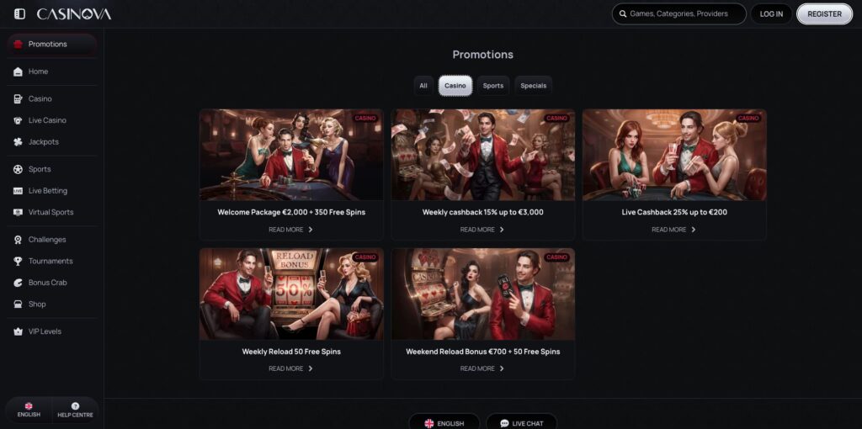
Task: Click the Bonus Crab icon
Action: pyautogui.click(x=19, y=283)
